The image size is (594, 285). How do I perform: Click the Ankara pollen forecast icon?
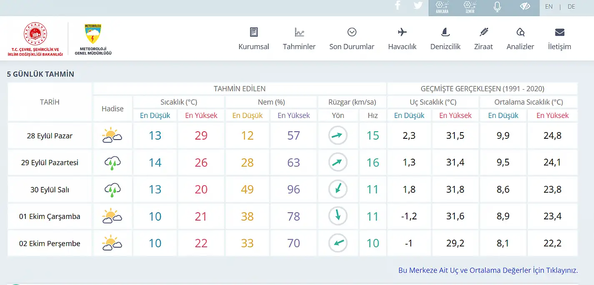coord(442,7)
